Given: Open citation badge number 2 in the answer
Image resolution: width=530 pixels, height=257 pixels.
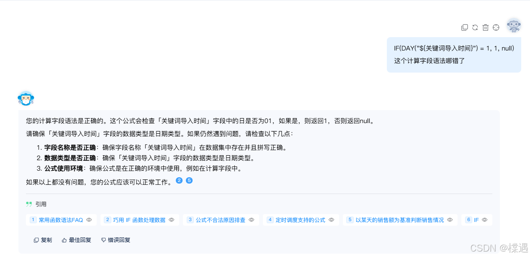Looking at the screenshot, I should (179, 181).
